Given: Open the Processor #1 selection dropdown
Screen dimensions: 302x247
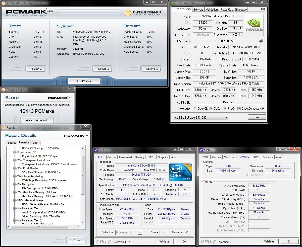Looking at the screenshot, I should [129, 232].
